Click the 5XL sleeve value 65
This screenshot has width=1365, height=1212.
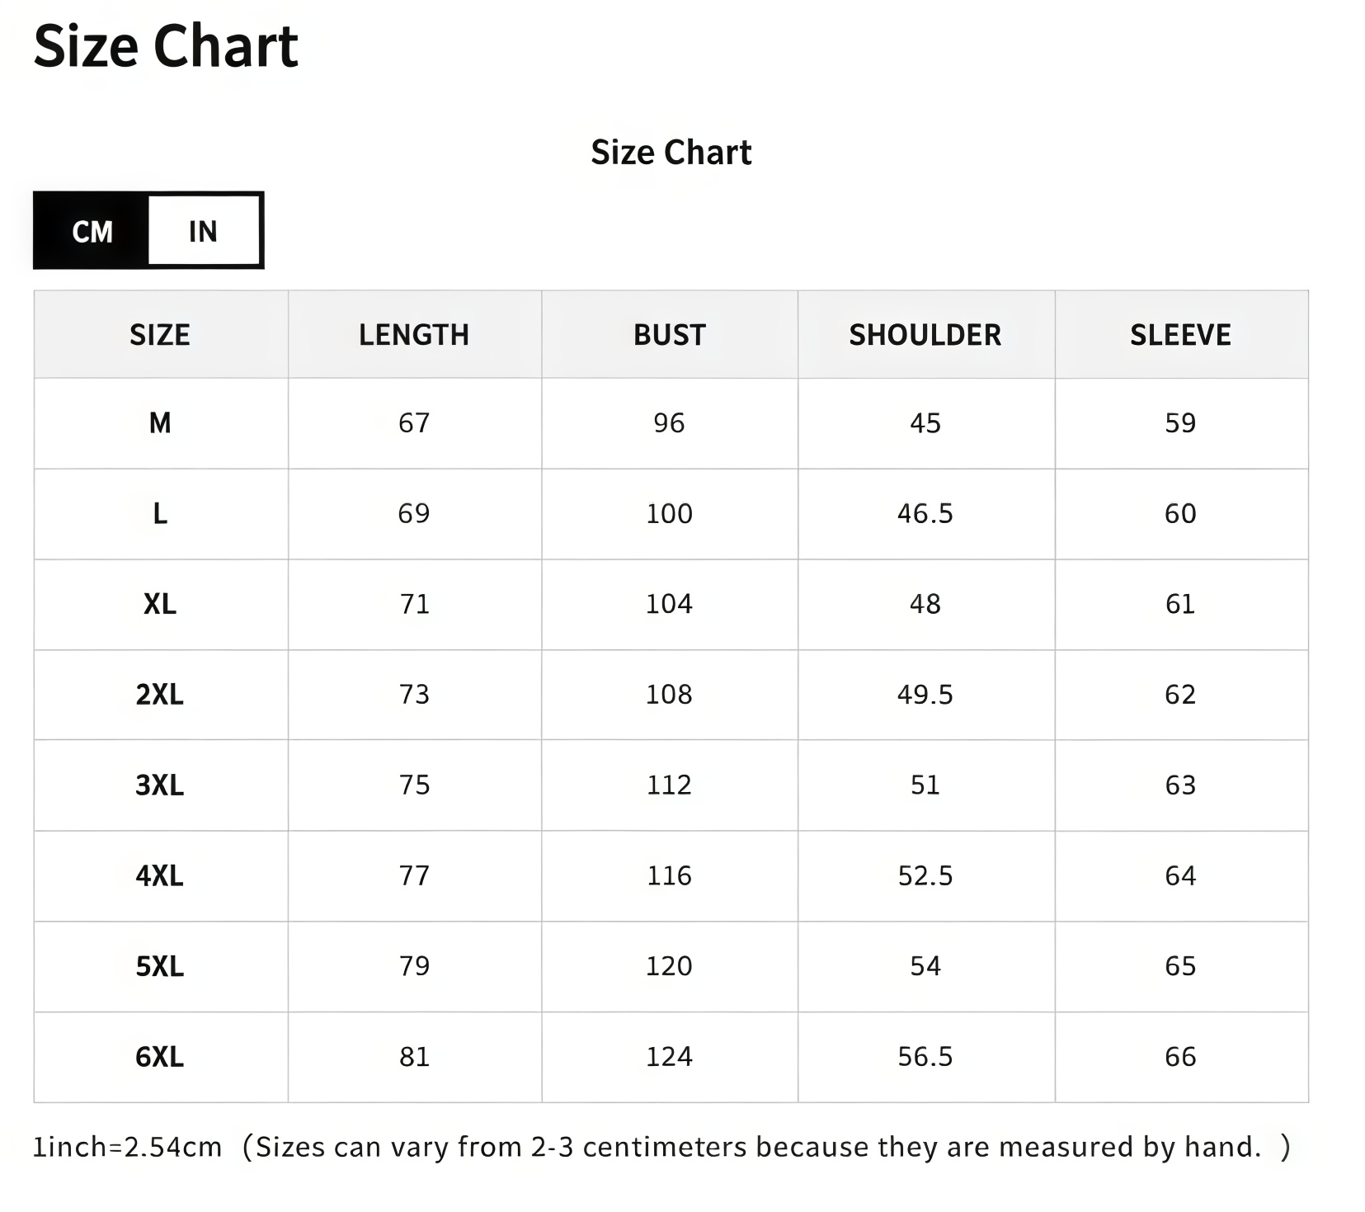1180,966
